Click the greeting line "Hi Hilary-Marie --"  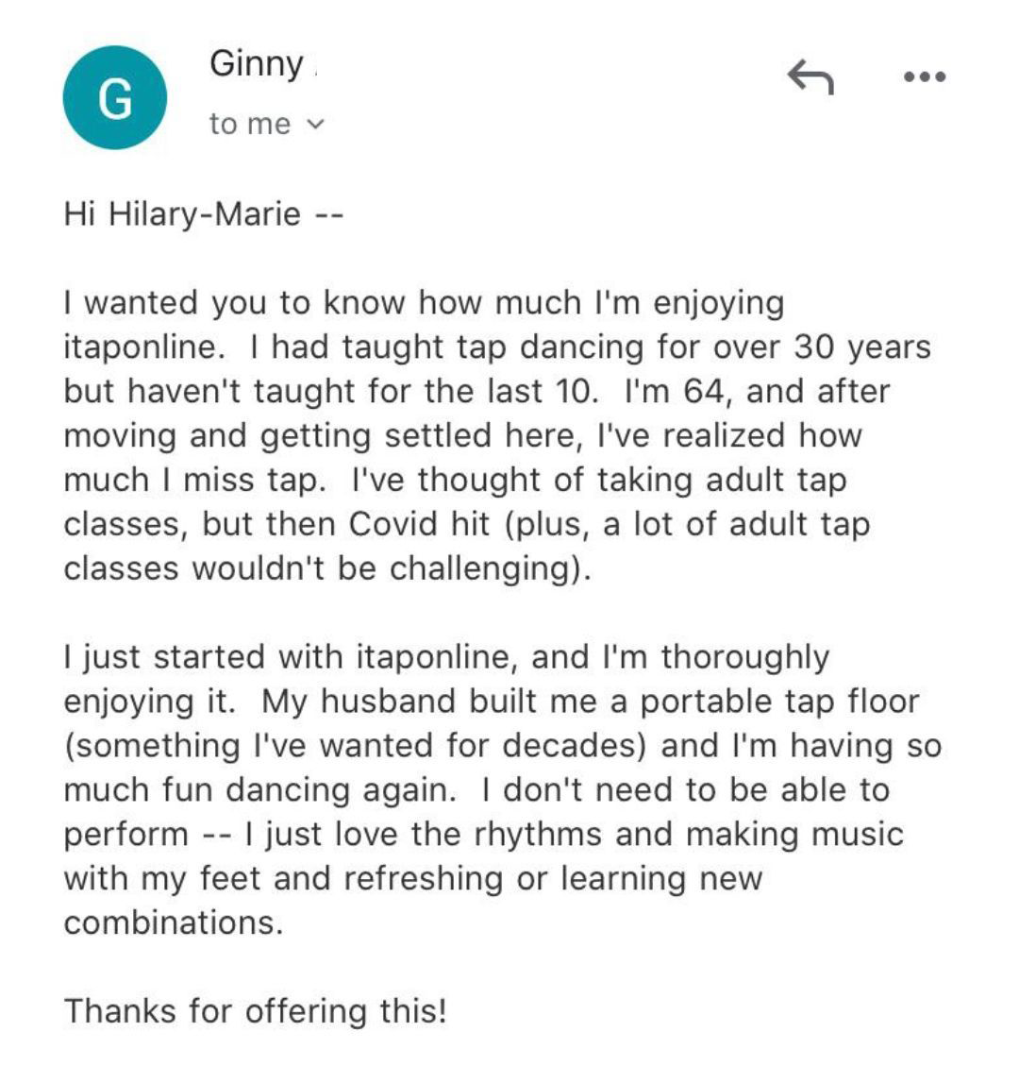coord(202,213)
